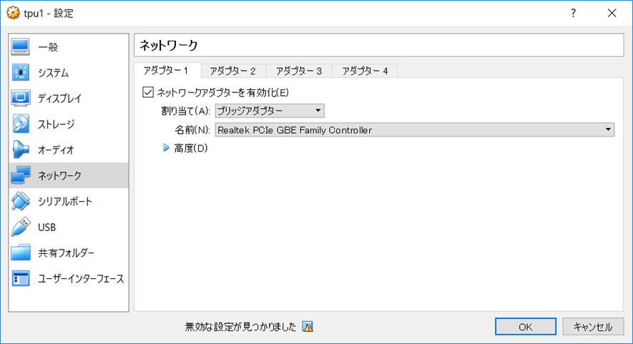Screen dimensions: 633x344
Task: Click the Storage (ストレージ) disk icon
Action: click(21, 124)
